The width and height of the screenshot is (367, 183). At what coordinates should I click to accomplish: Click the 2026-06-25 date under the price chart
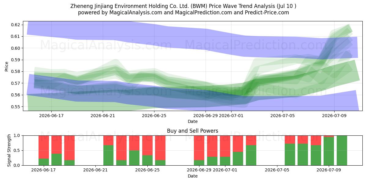154,116
